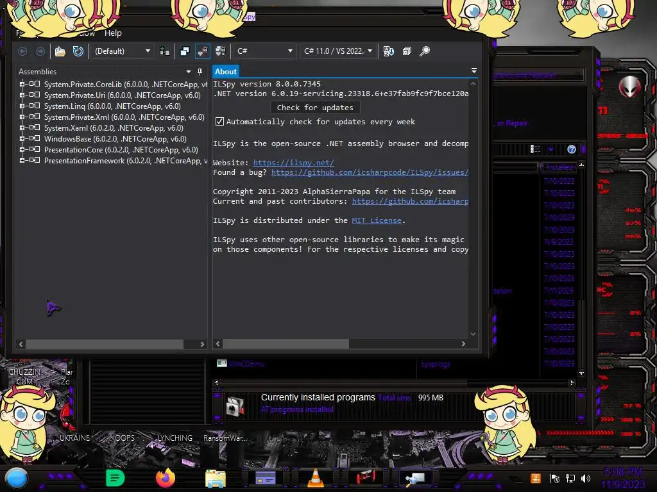Toggle Show all types and members icon
The height and width of the screenshot is (492, 657).
pyautogui.click(x=221, y=51)
